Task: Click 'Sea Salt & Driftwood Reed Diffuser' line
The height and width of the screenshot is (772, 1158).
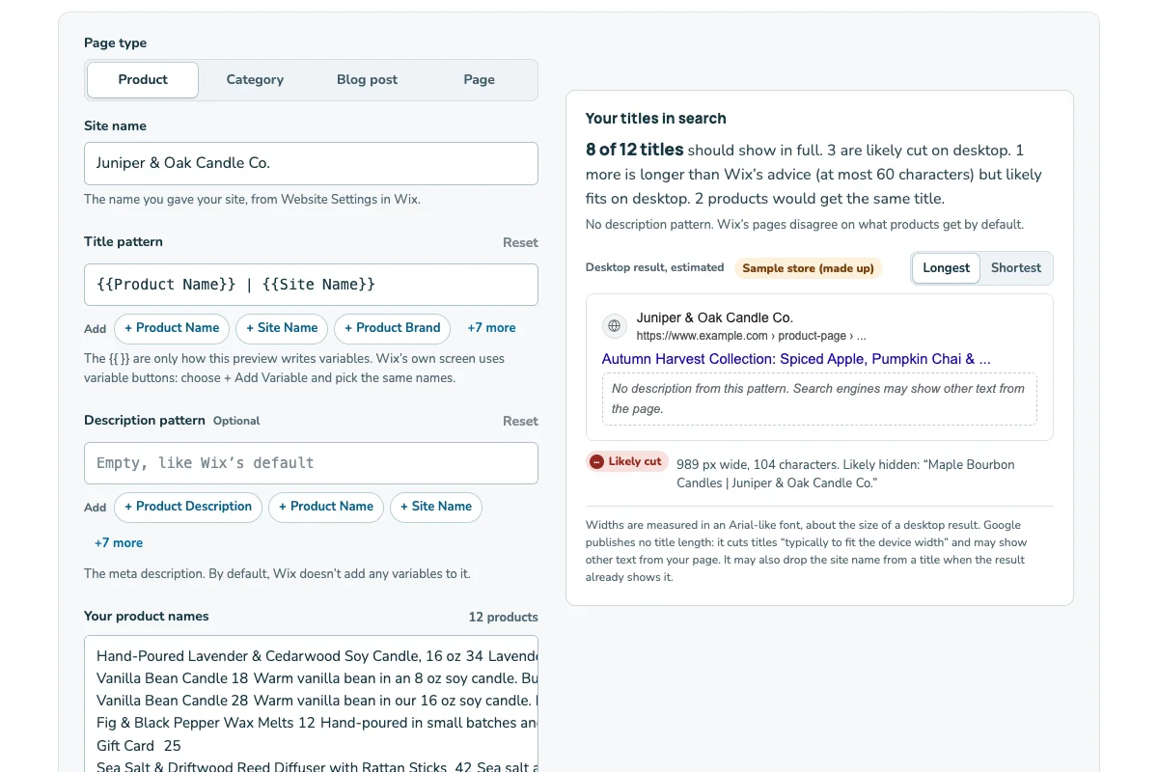Action: click(x=317, y=766)
